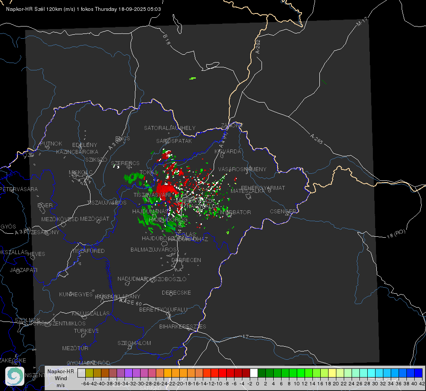Click the PUTNOK town label
This screenshot has width=426, height=391.
click(51, 143)
